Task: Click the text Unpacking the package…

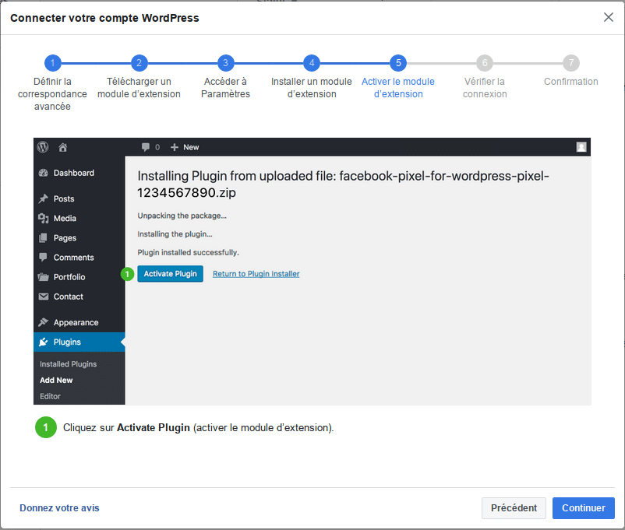Action: click(182, 216)
